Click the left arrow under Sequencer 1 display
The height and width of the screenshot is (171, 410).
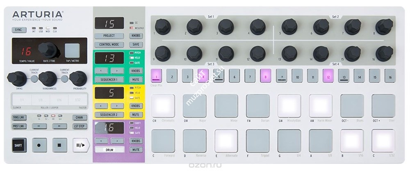click(x=101, y=71)
